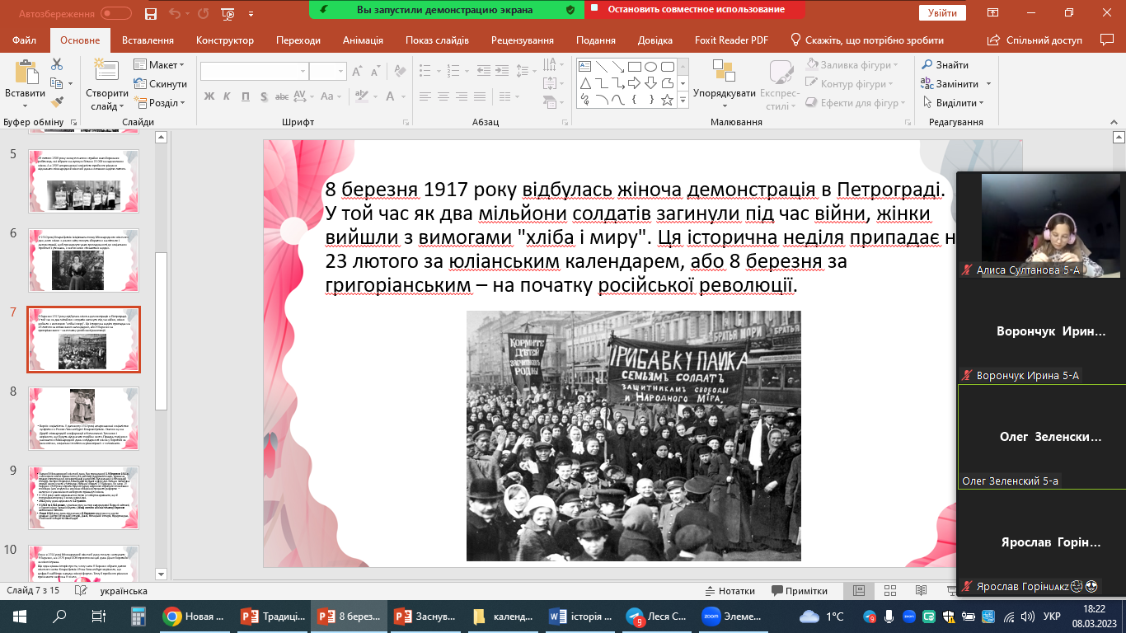Switch to the Показ слайдів tab
This screenshot has width=1126, height=633.
click(x=438, y=40)
